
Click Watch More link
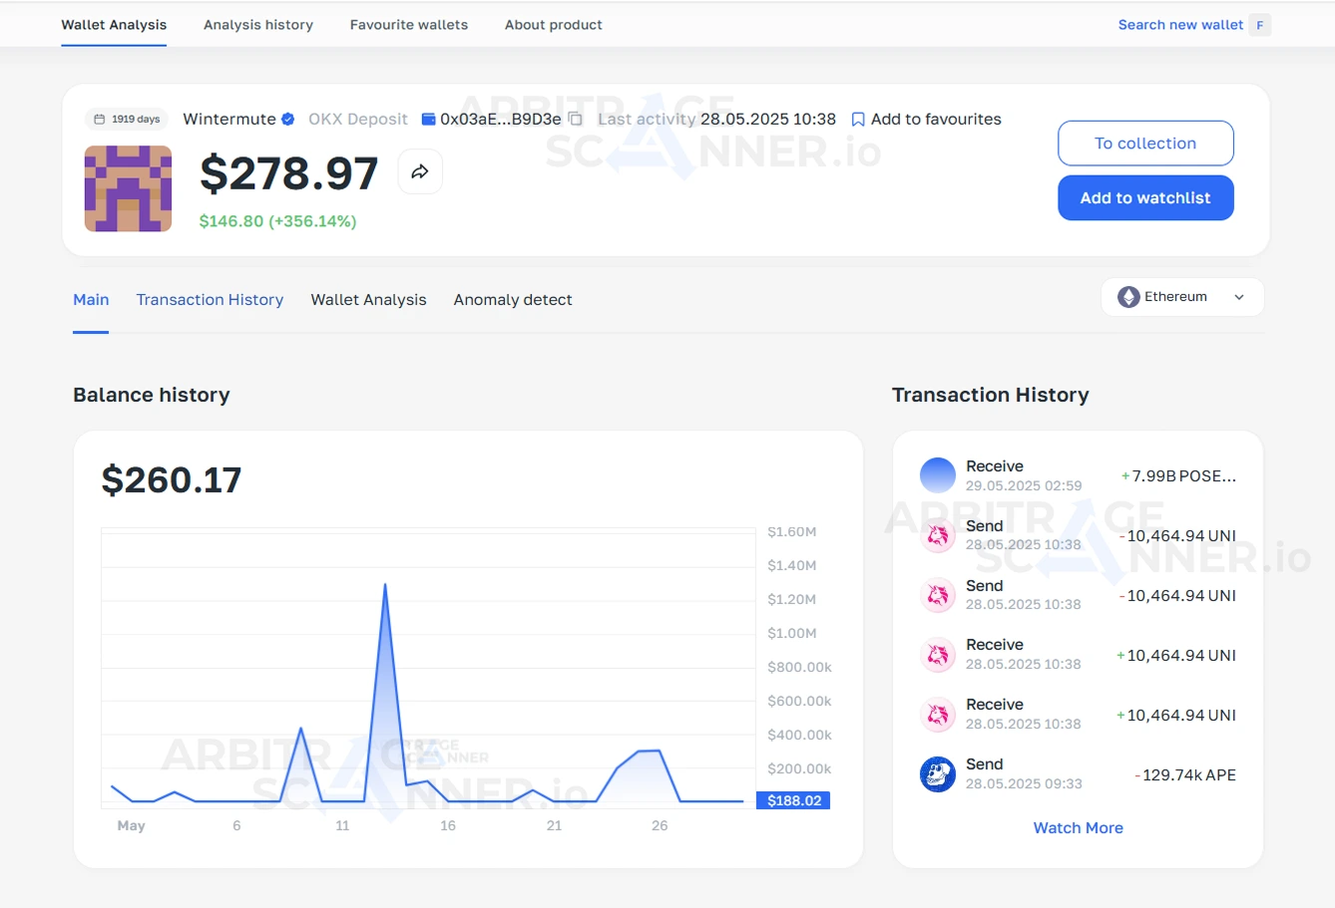(x=1078, y=828)
